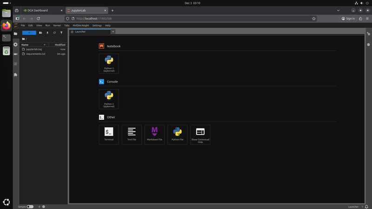Open Extension Manager puzzle icon

[x=16, y=75]
